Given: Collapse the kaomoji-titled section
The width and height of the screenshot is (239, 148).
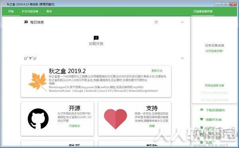Looking at the screenshot, I should coord(182,58).
